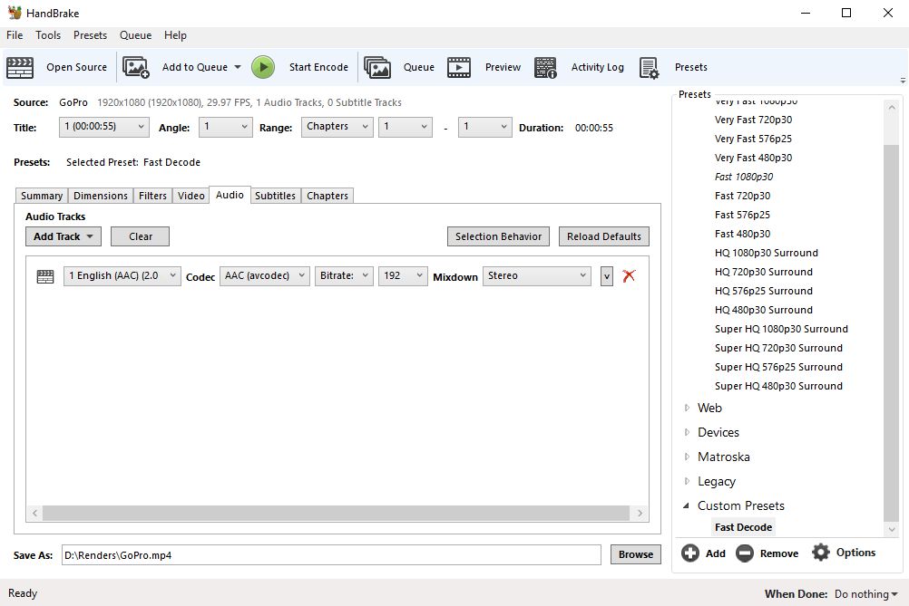Image resolution: width=909 pixels, height=606 pixels.
Task: Select the Very Fast 720p30 preset
Action: 753,120
